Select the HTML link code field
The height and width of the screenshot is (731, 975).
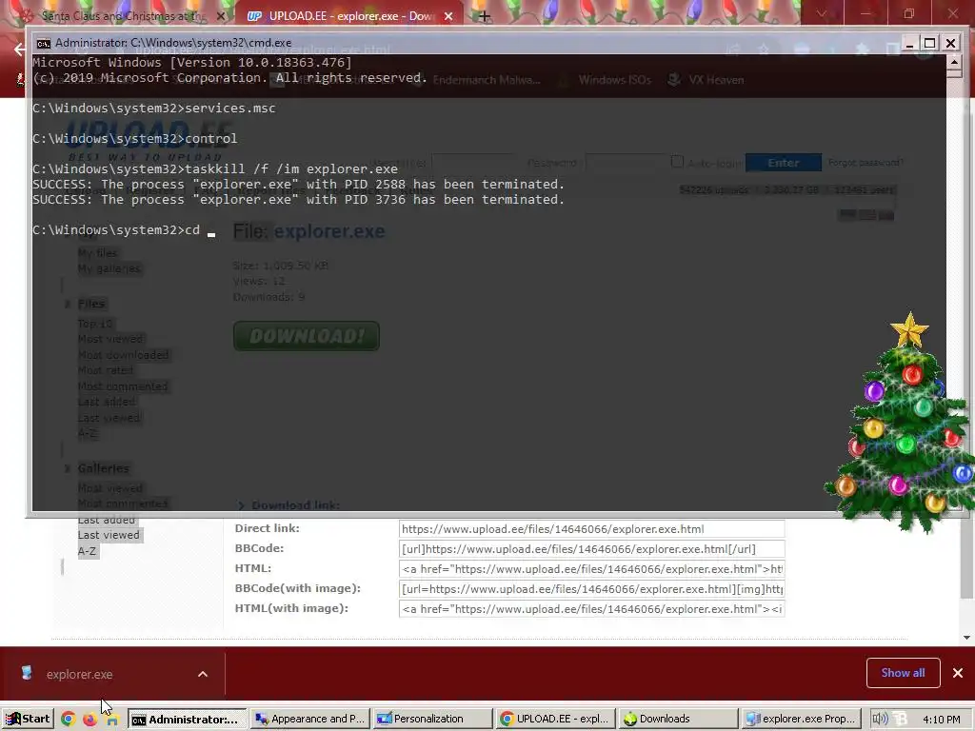pos(591,569)
